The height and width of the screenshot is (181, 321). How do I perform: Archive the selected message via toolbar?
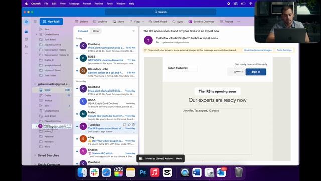(x=100, y=21)
